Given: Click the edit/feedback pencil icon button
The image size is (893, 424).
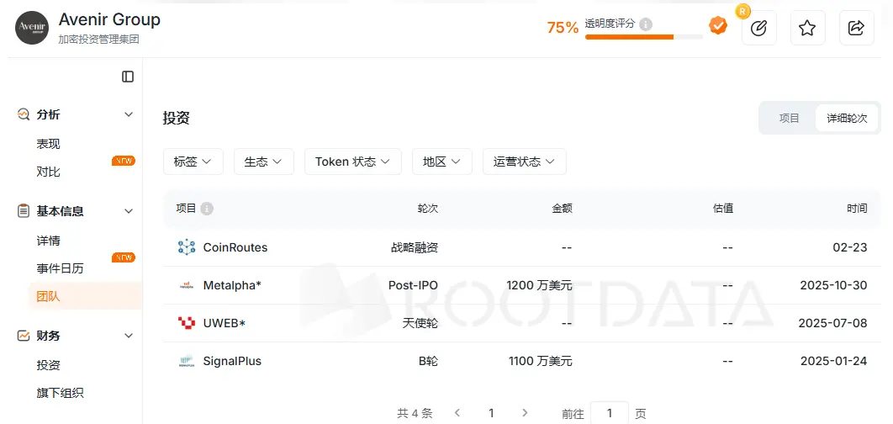Looking at the screenshot, I should pyautogui.click(x=758, y=28).
